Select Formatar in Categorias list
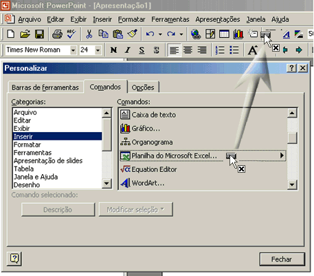Screen dimensions: 314x276 [x=57, y=145]
